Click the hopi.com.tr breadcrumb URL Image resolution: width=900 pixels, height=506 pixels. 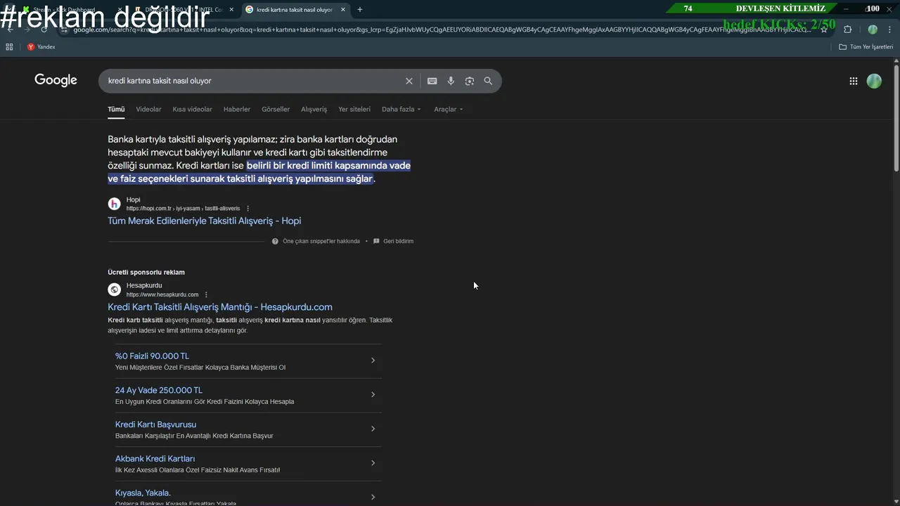(183, 209)
